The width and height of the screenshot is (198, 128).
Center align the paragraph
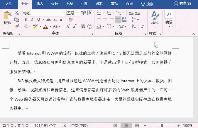pos(105,20)
